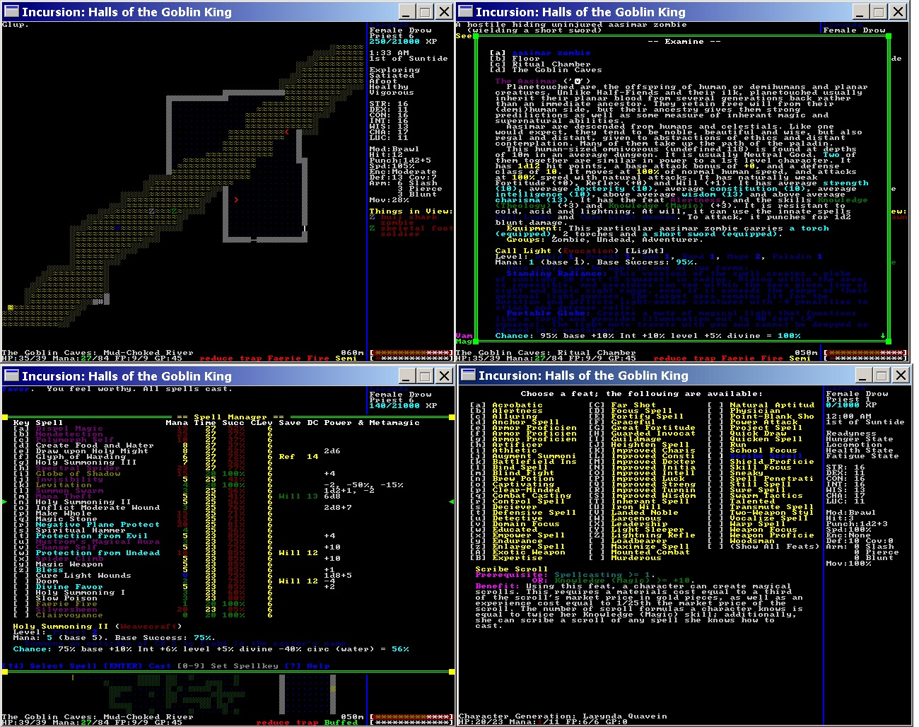Minimize the Examine window
The height and width of the screenshot is (727, 919).
(860, 11)
